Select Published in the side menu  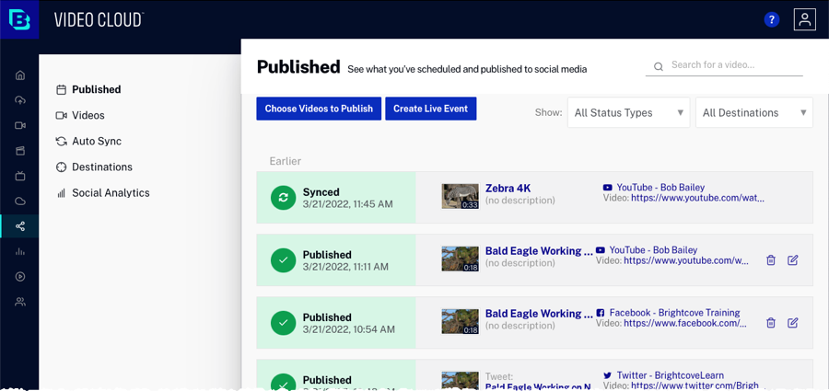[96, 89]
